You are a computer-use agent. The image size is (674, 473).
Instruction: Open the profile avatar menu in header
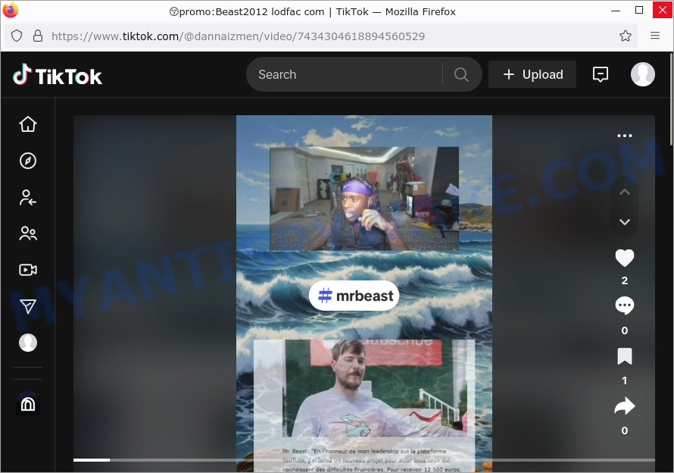pos(643,74)
